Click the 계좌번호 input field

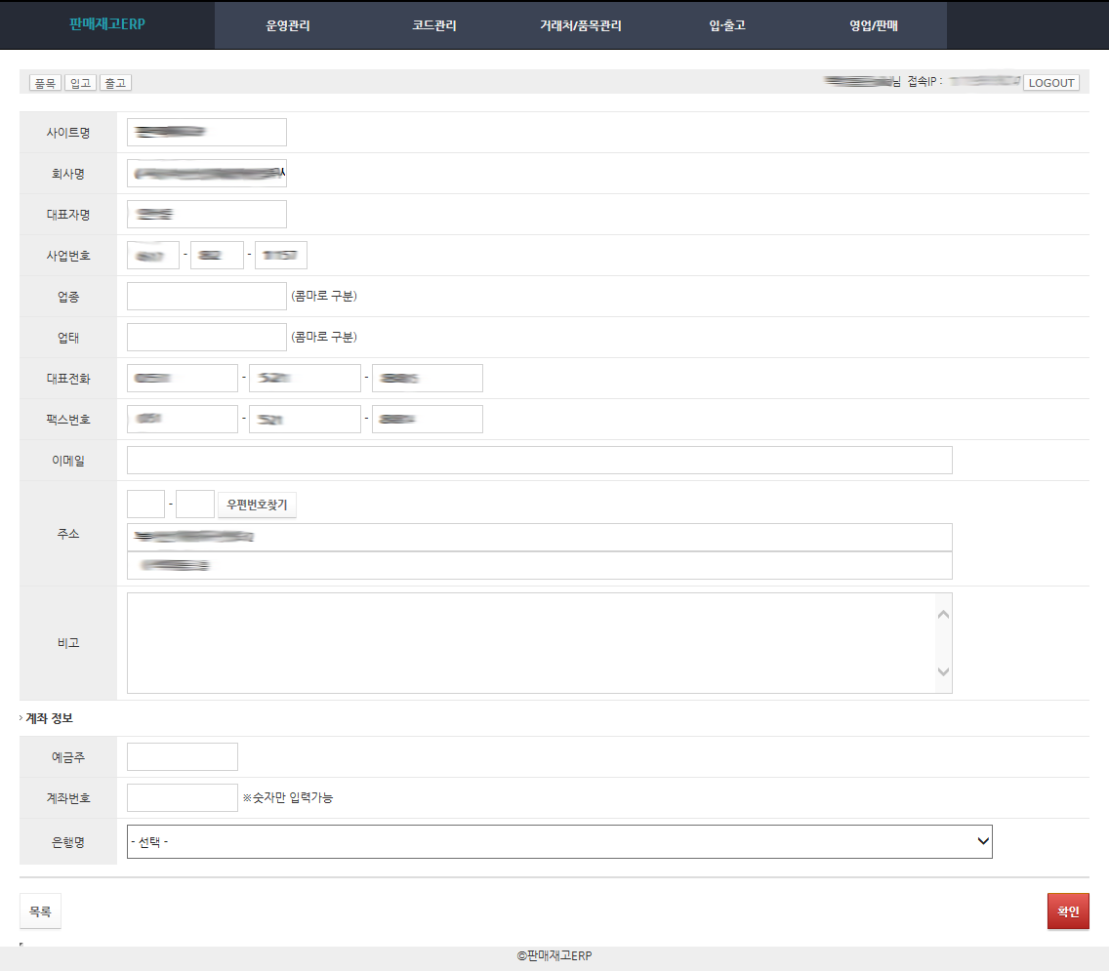(183, 798)
